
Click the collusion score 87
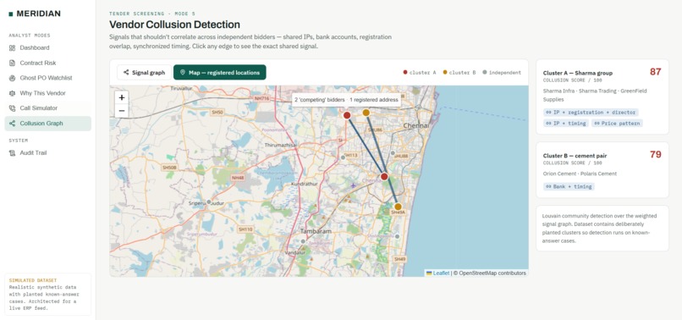[x=656, y=72]
